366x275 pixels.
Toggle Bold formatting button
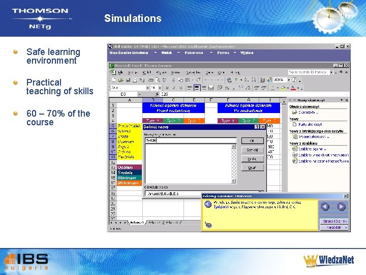click(x=167, y=88)
